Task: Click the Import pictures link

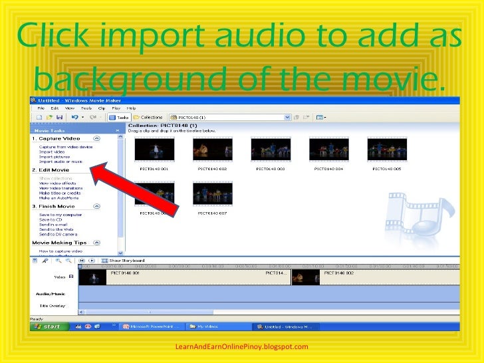Action: coord(55,157)
